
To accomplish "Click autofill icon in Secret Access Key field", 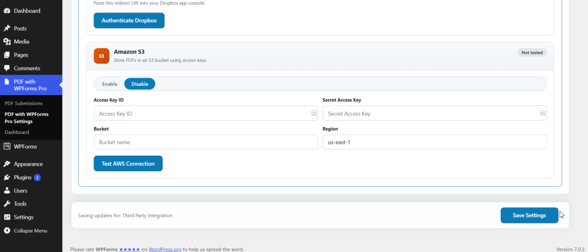I will (543, 113).
